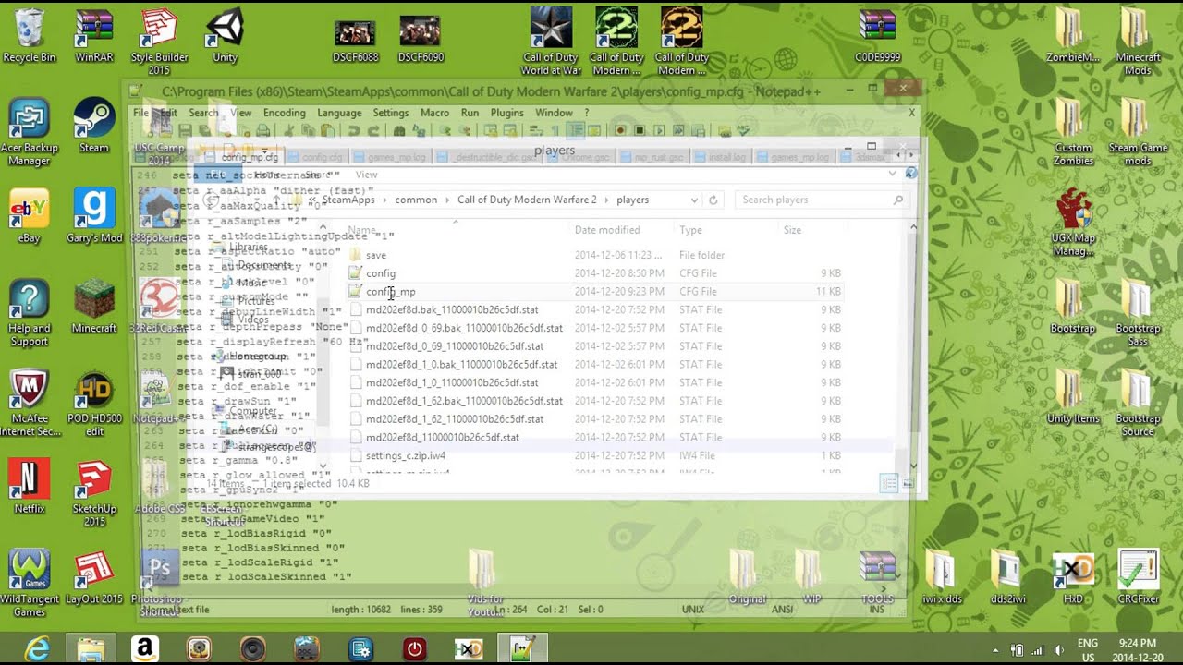The width and height of the screenshot is (1183, 665).
Task: Open the Language menu in Notepad++
Action: tap(339, 113)
